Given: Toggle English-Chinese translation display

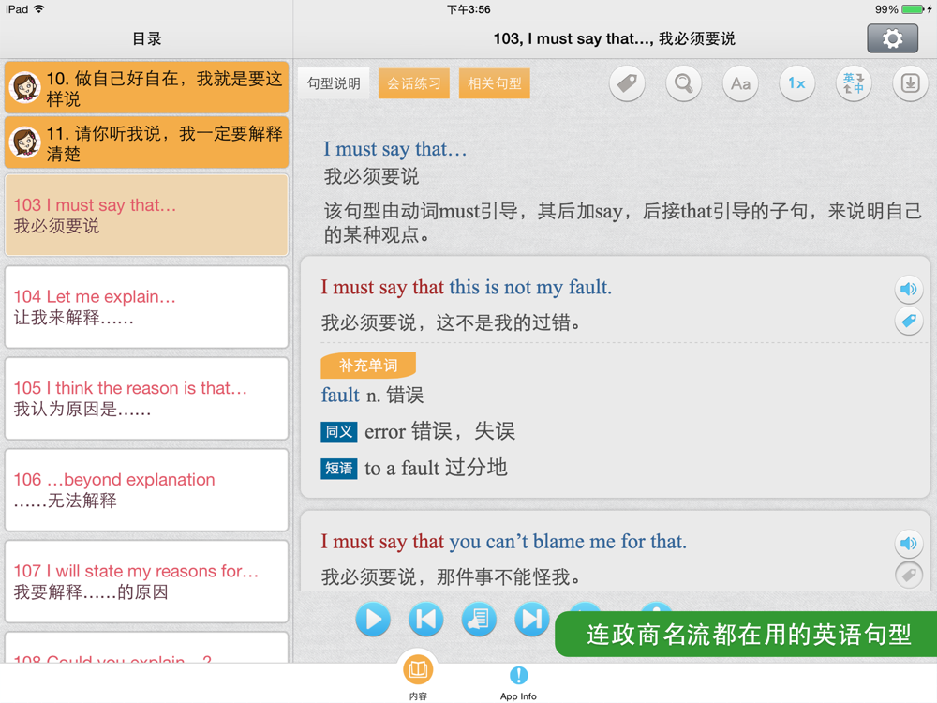Looking at the screenshot, I should coord(854,83).
